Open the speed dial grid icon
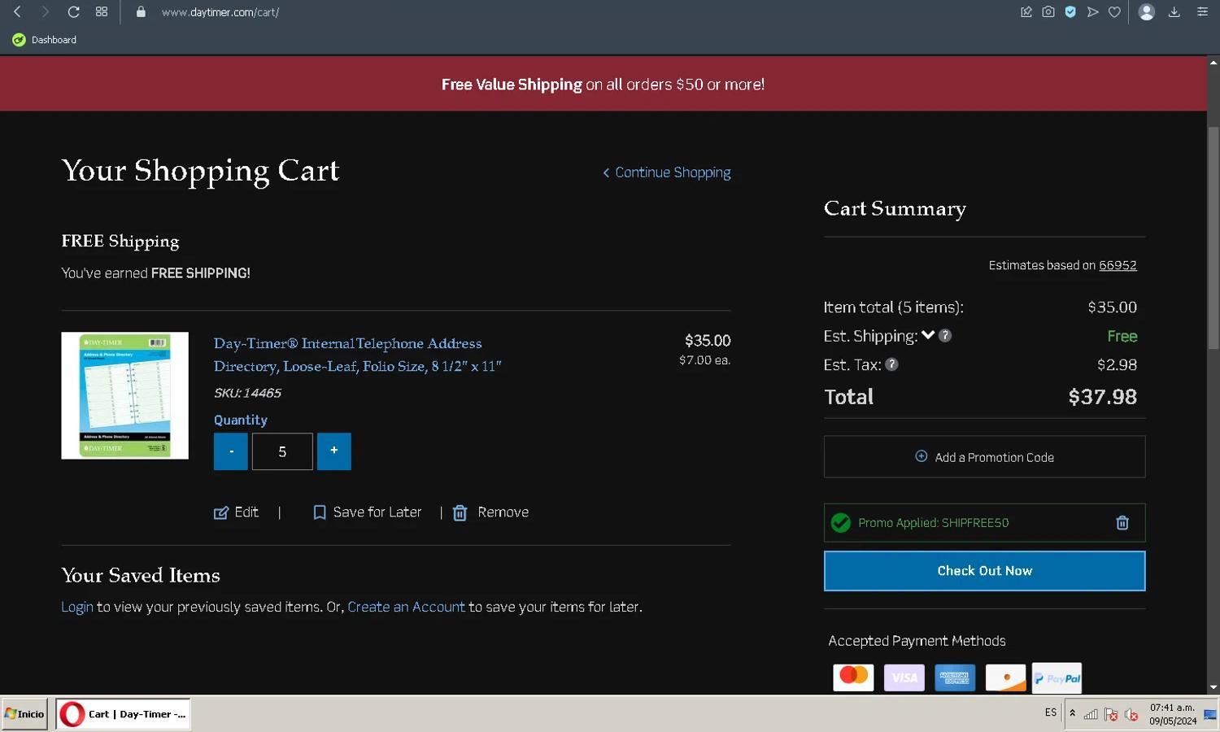The image size is (1220, 732). pyautogui.click(x=102, y=12)
